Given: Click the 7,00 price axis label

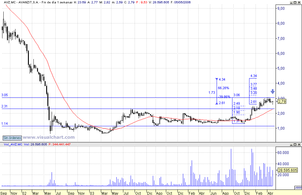Looking at the screenshot, I should click(x=281, y=38).
